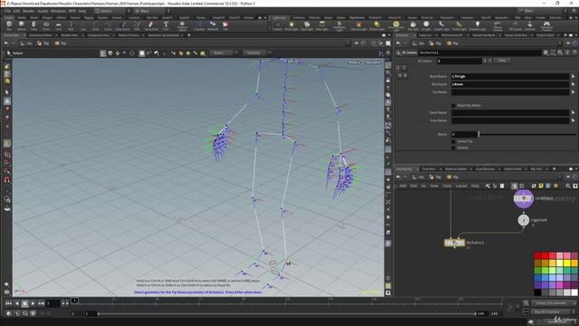This screenshot has height=326, width=579.
Task: Open the Visibility dropdown in viewport toolbar
Action: click(257, 53)
